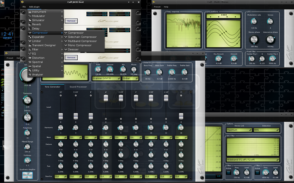Click the 1' drawbar level slider
Screen dimensions: 294x183
click(x=181, y=116)
